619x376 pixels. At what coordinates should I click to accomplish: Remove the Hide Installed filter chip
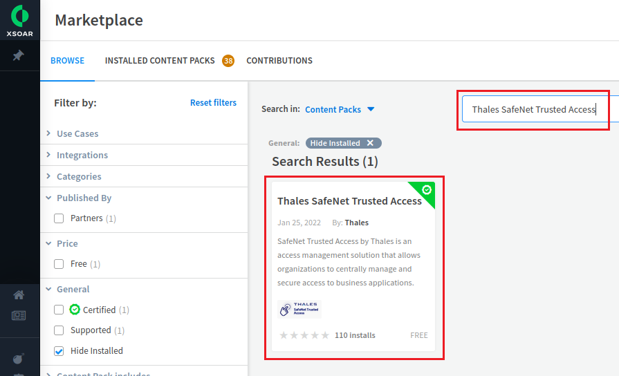click(x=370, y=143)
